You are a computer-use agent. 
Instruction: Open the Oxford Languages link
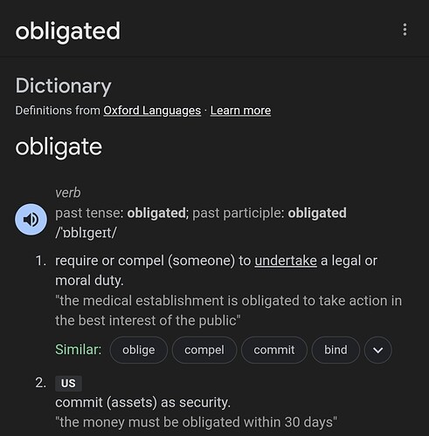tap(152, 111)
